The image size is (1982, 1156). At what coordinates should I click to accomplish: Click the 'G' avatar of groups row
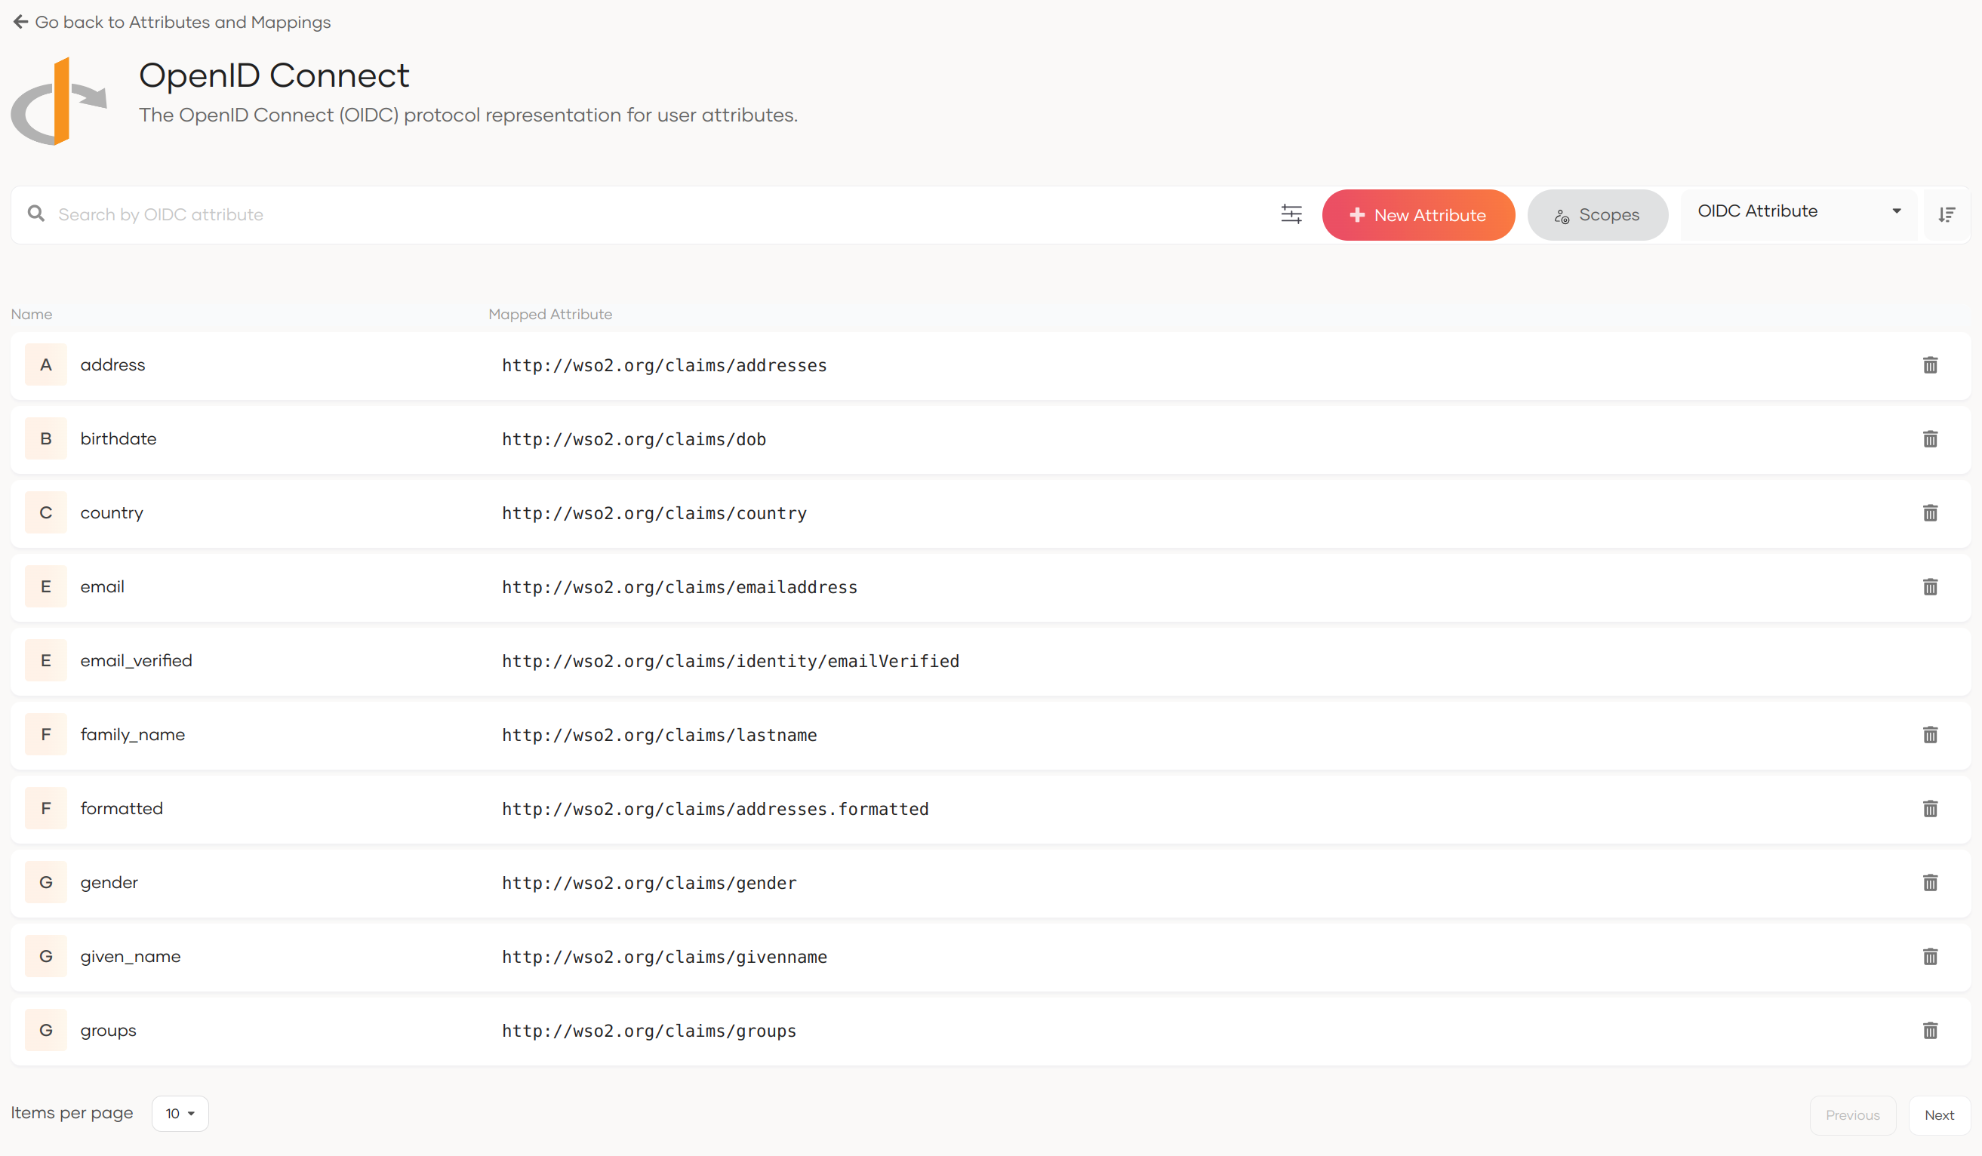tap(45, 1030)
